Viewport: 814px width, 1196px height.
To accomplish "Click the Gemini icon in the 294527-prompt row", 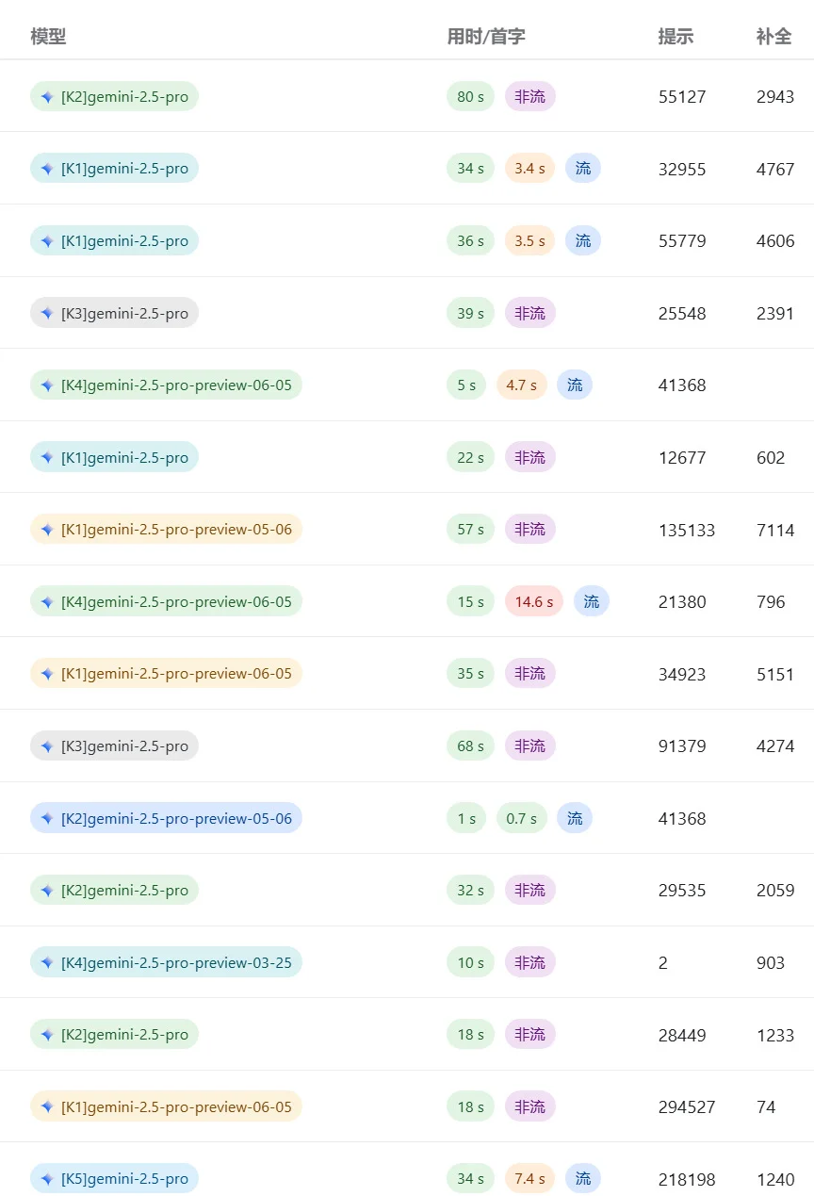I will [47, 1106].
